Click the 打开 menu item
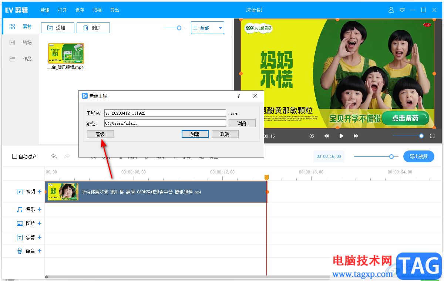 coord(63,10)
